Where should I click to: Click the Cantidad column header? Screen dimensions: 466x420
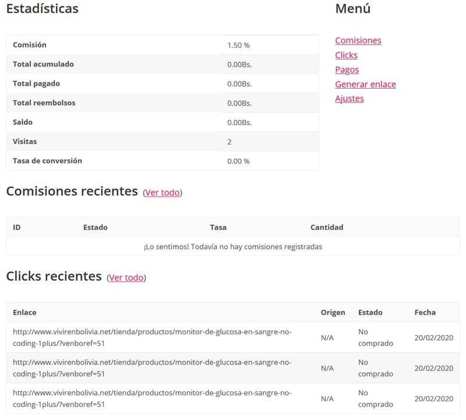(327, 228)
